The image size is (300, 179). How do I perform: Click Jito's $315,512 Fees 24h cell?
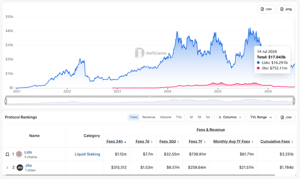click(119, 168)
